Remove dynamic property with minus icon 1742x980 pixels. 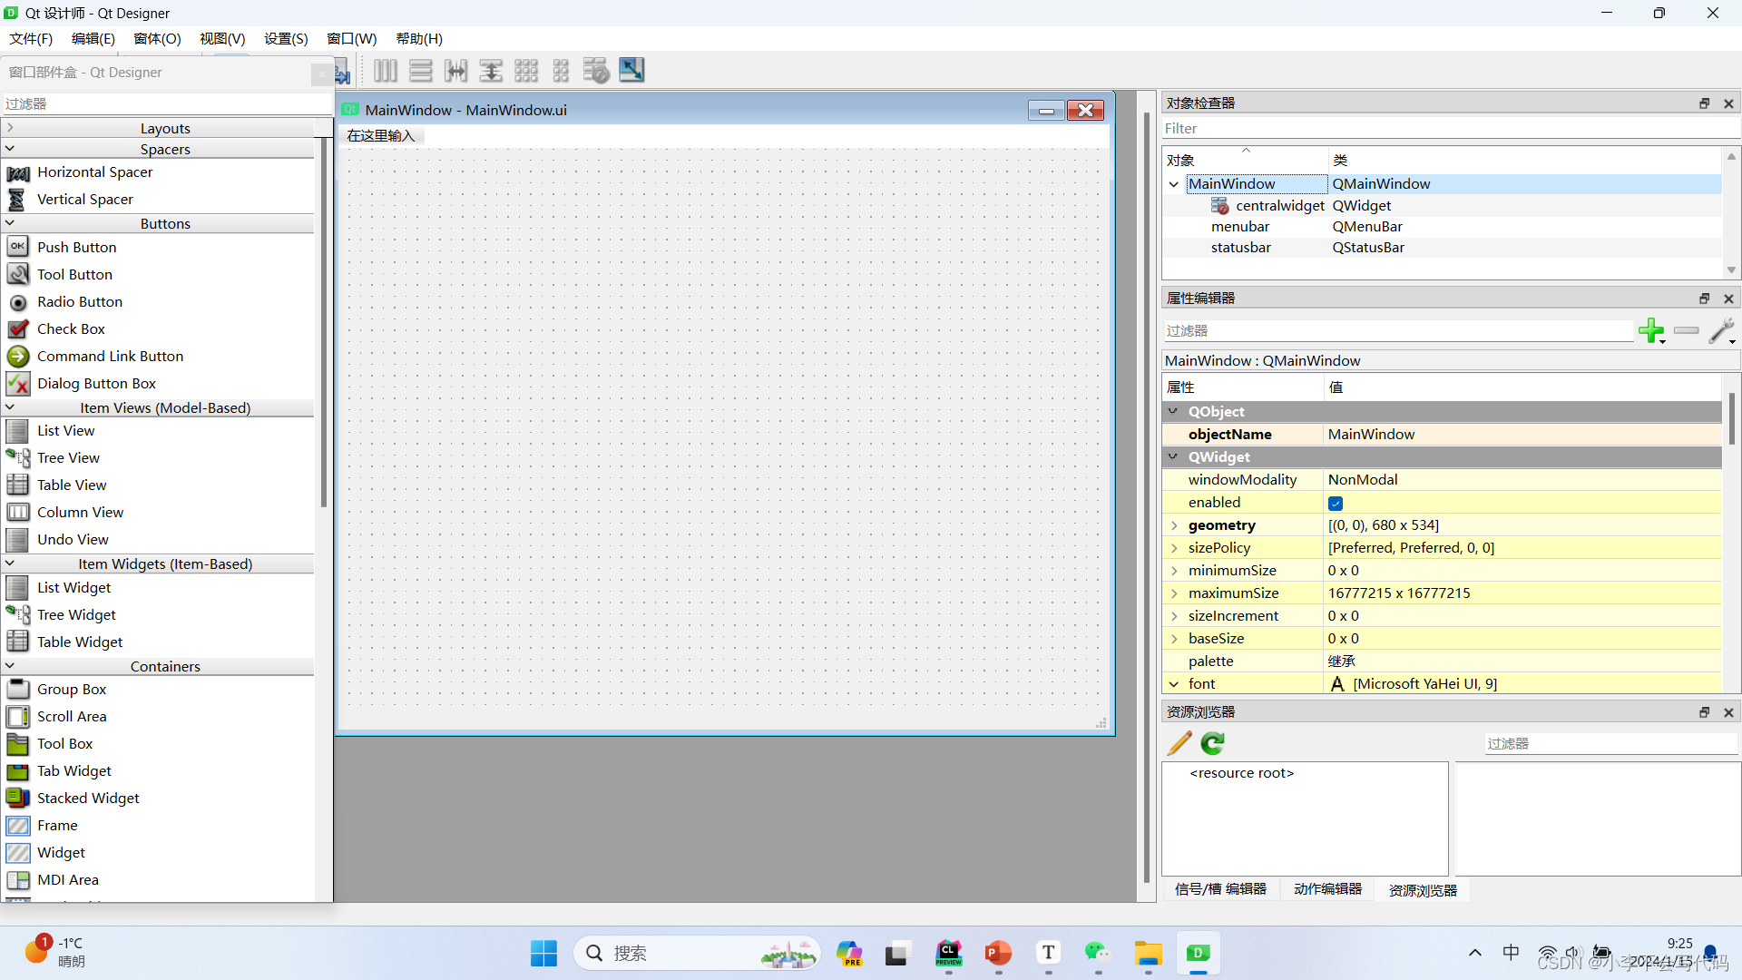click(x=1687, y=330)
